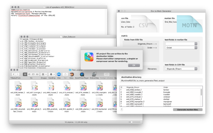Image resolution: width=213 pixels, height=133 pixels.
Task: Click the Test_output folder icon in title
Action: click(70, 70)
